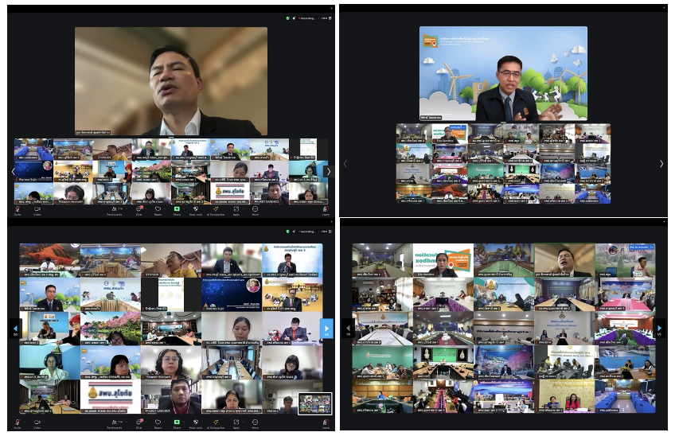Click the self-view mini thumbnail in the gallery window

pyautogui.click(x=314, y=403)
